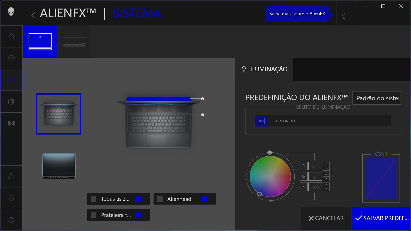
Task: Increase the B value with up arrow
Action: (326, 185)
